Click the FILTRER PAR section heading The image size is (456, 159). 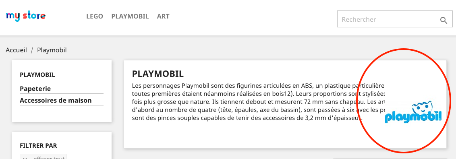tap(38, 146)
